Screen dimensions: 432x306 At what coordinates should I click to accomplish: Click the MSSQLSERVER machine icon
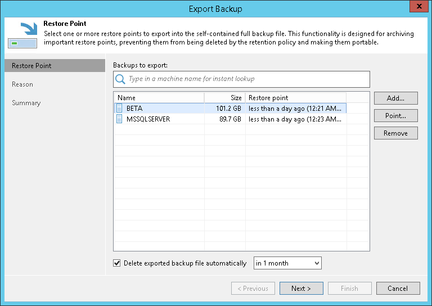click(x=119, y=119)
